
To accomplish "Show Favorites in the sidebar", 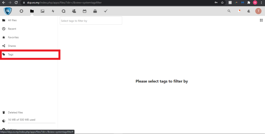I will pos(13,37).
